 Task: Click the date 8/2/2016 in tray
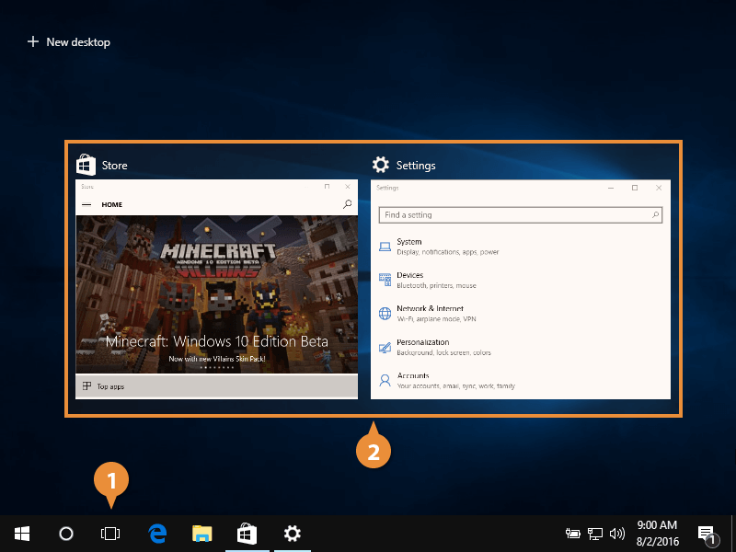click(657, 541)
